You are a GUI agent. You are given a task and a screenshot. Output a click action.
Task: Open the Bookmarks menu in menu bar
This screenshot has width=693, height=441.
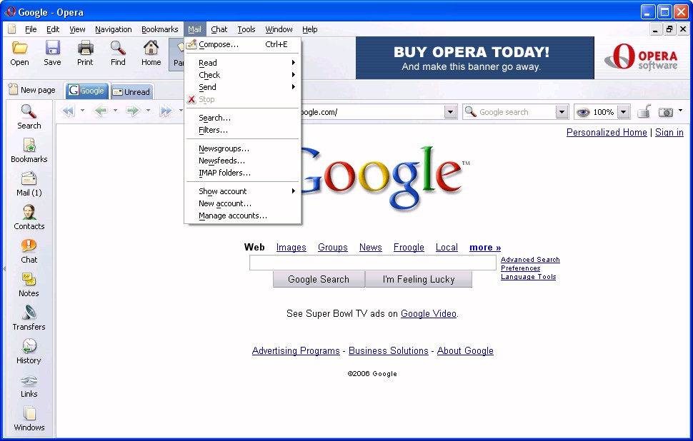tap(159, 29)
